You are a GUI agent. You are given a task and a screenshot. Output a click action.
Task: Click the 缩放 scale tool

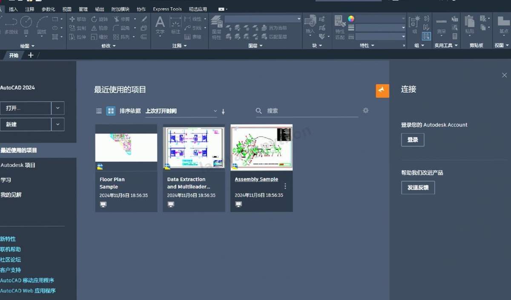[99, 37]
